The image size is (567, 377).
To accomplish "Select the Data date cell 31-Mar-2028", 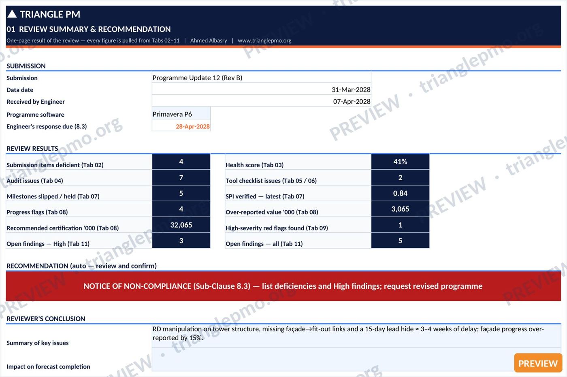I will tap(261, 89).
